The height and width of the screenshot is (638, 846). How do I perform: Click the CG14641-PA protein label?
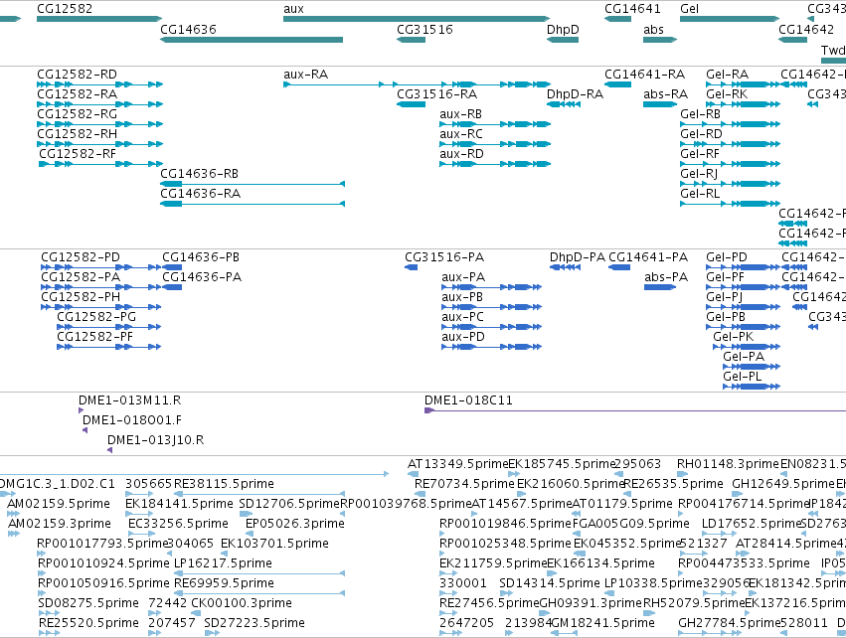[x=648, y=257]
